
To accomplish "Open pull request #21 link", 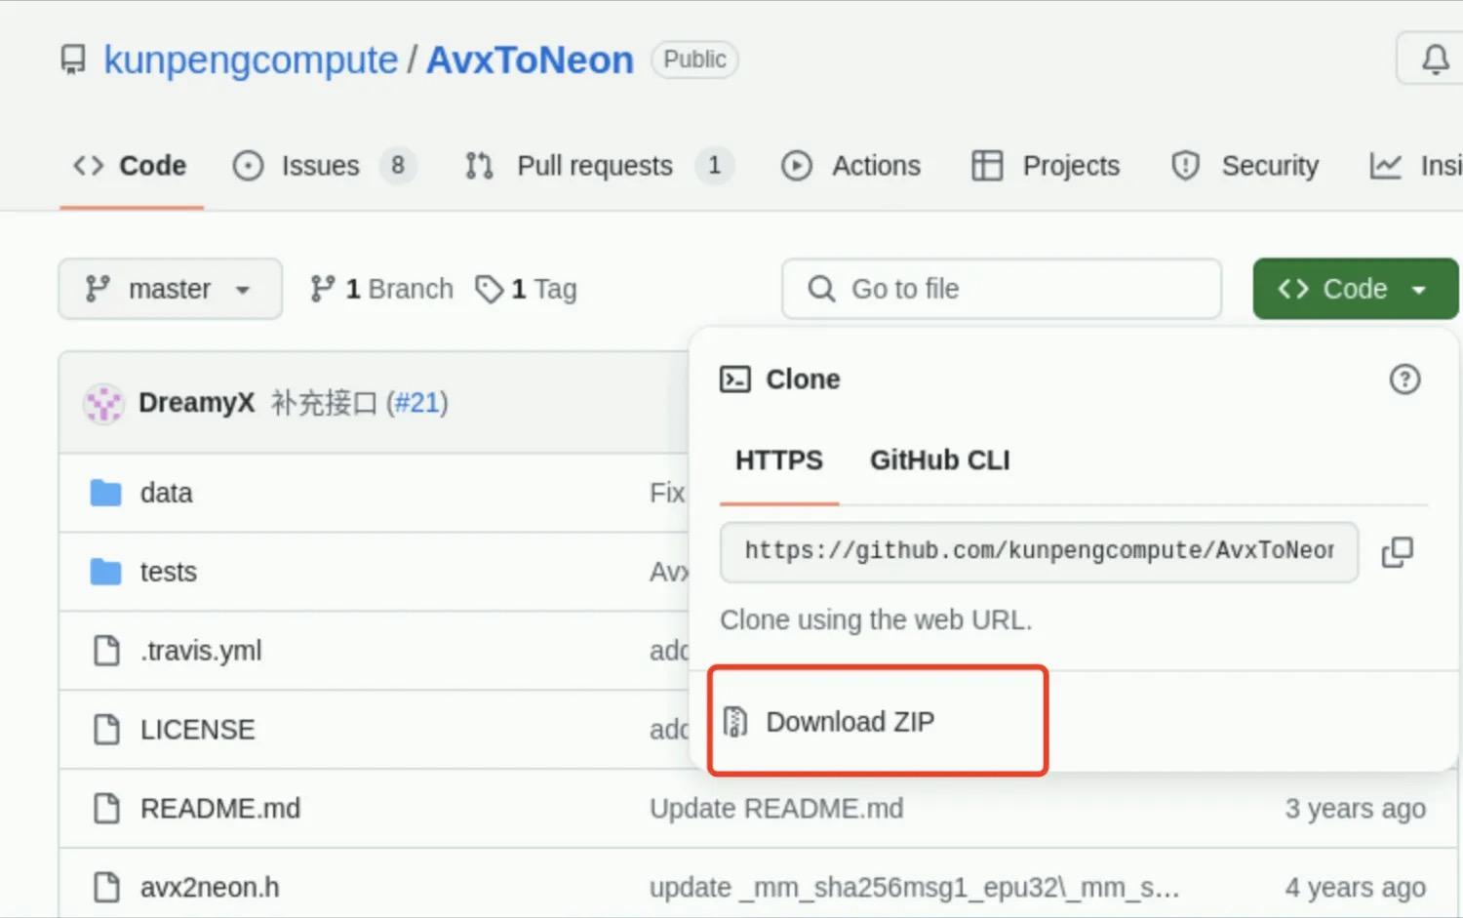I will pyautogui.click(x=417, y=403).
